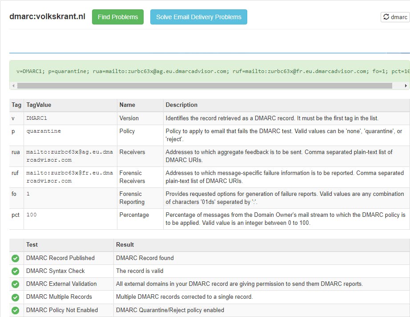
Task: Select the DMARC External Validation test name
Action: click(x=61, y=284)
